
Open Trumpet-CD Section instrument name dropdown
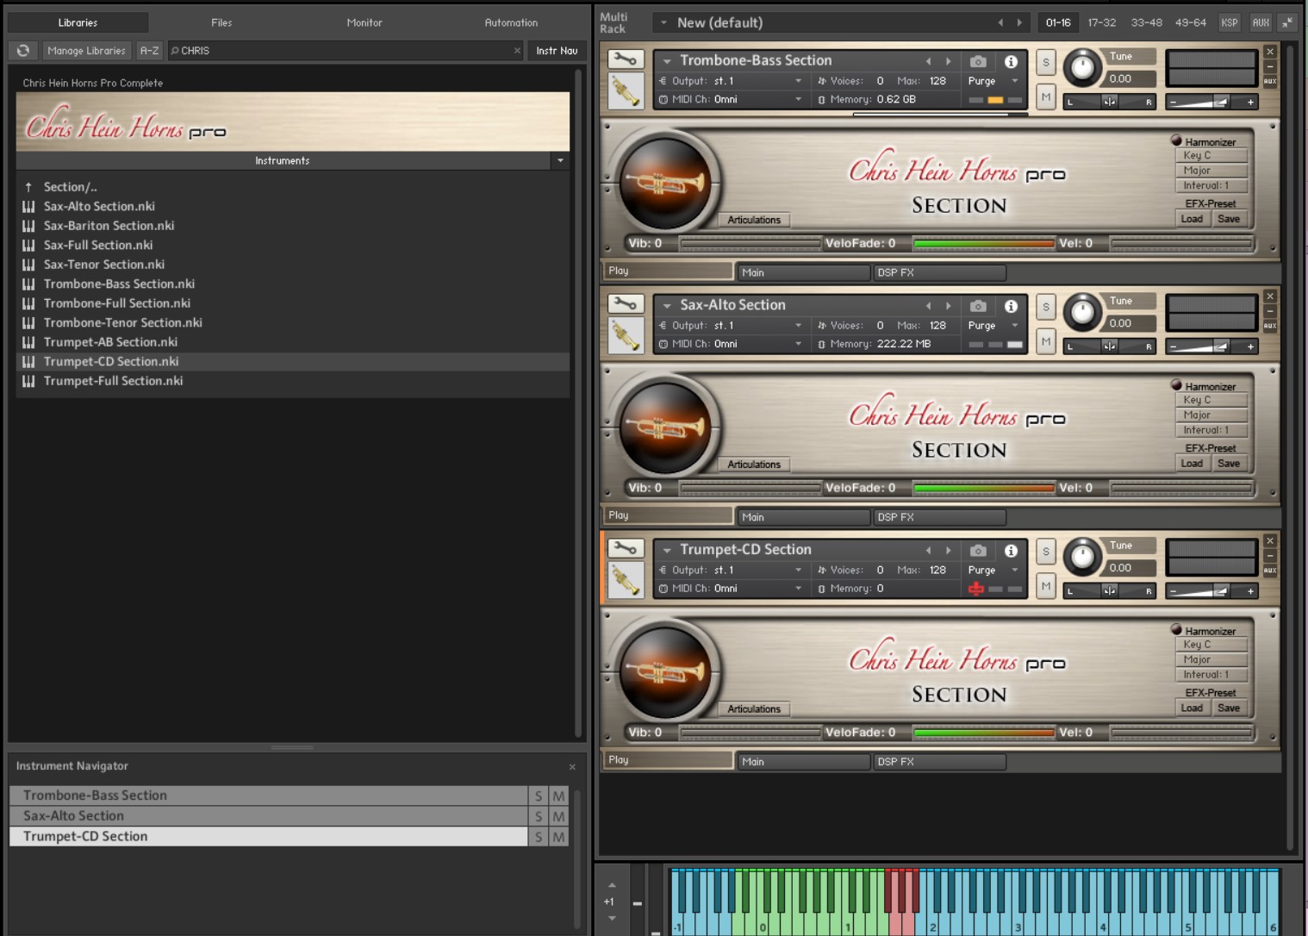(666, 551)
